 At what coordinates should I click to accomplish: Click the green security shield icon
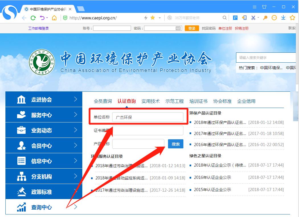[x=65, y=18]
